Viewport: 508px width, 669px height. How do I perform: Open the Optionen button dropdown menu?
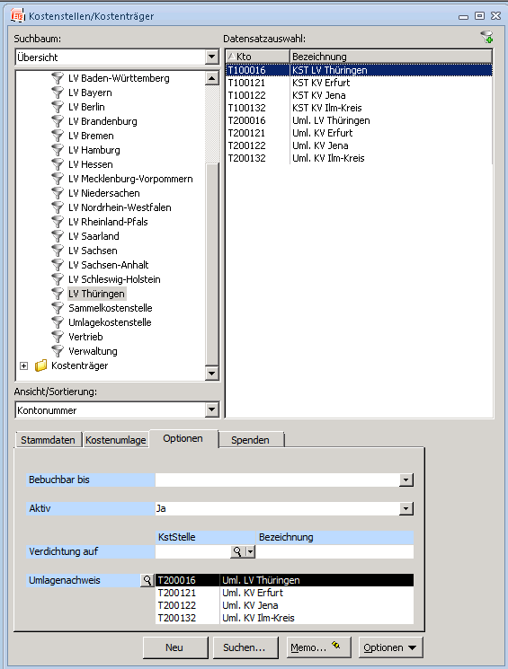pyautogui.click(x=391, y=647)
